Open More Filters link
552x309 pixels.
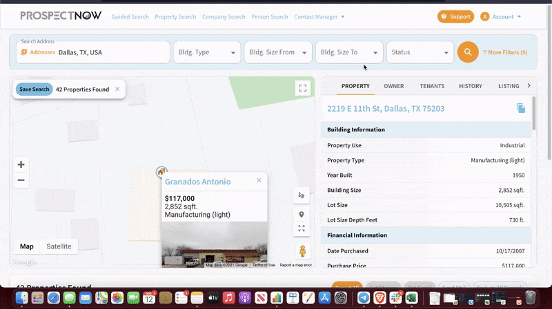[505, 52]
